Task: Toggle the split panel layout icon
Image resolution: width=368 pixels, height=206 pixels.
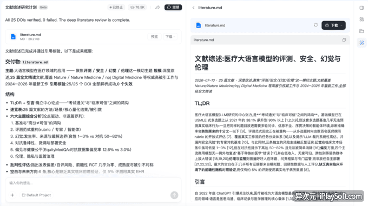Action: (x=362, y=8)
